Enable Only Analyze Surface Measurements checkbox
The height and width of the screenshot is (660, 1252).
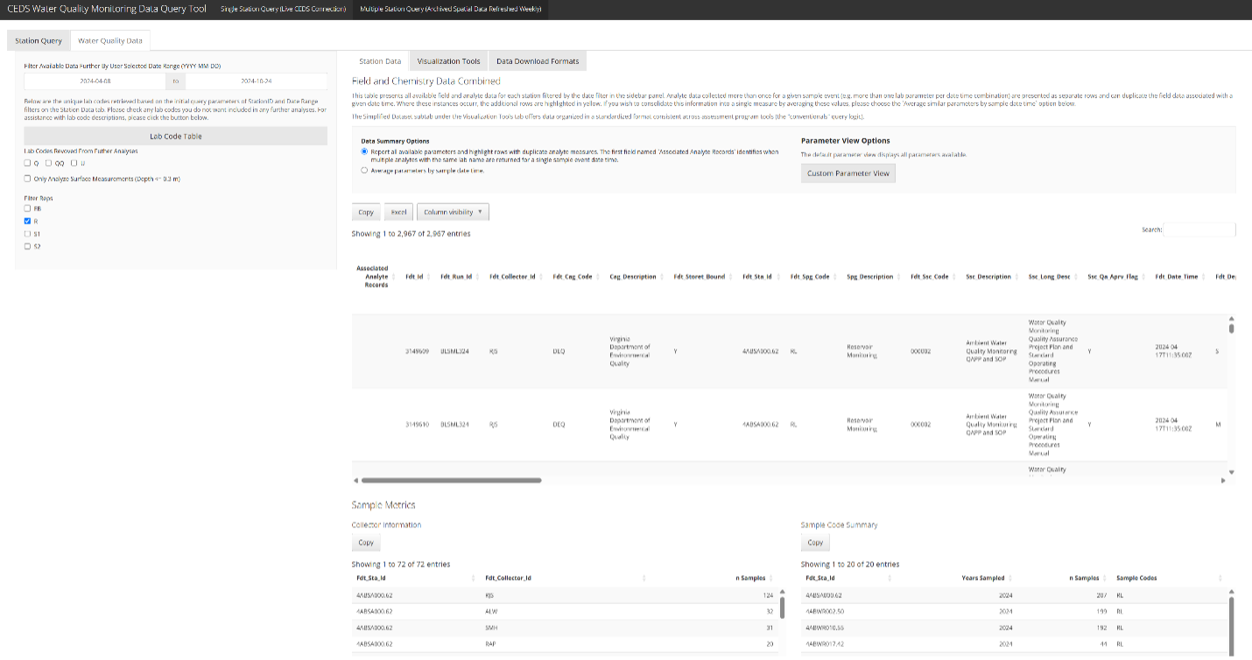point(28,179)
